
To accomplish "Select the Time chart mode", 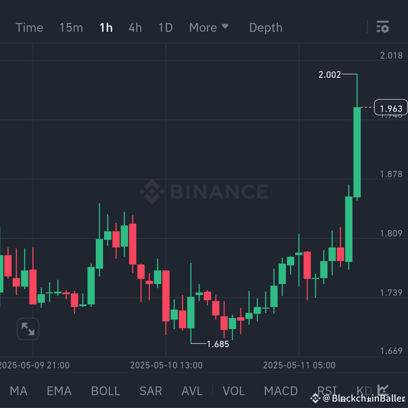I will click(x=29, y=27).
